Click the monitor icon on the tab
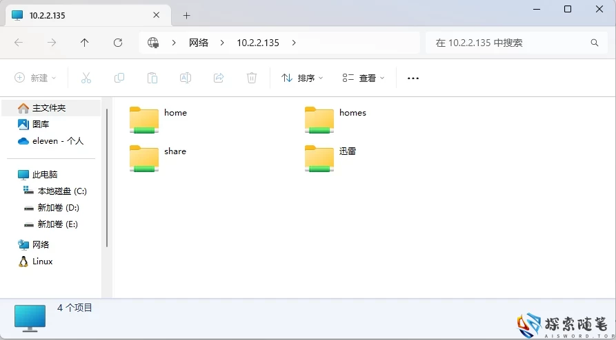The width and height of the screenshot is (616, 340). 17,15
